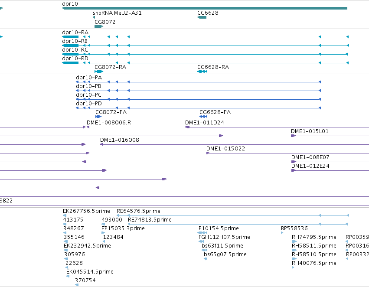Select the CG6628-RA transcript
This screenshot has width=369, height=287.
click(x=202, y=72)
